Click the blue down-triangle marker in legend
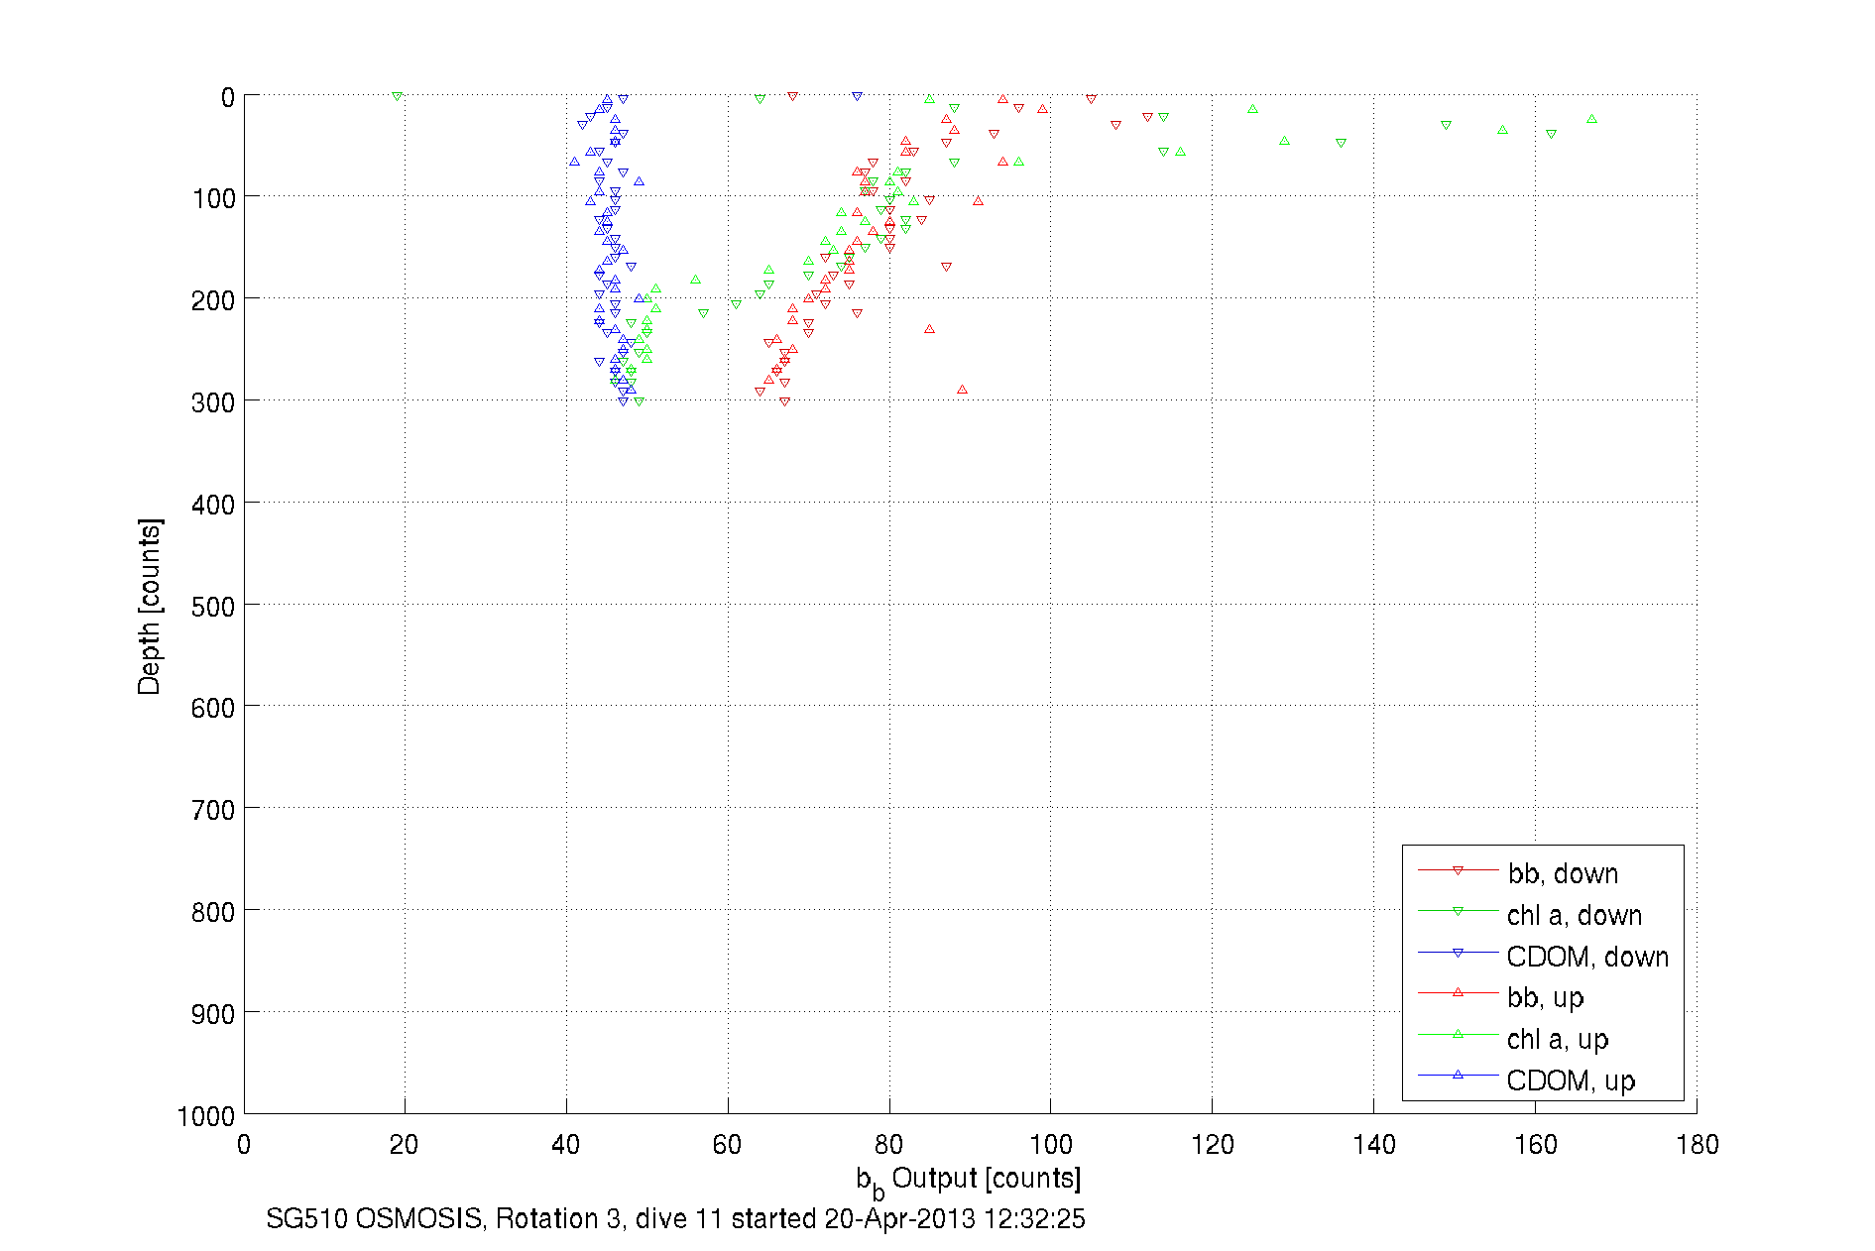 coord(1458,953)
